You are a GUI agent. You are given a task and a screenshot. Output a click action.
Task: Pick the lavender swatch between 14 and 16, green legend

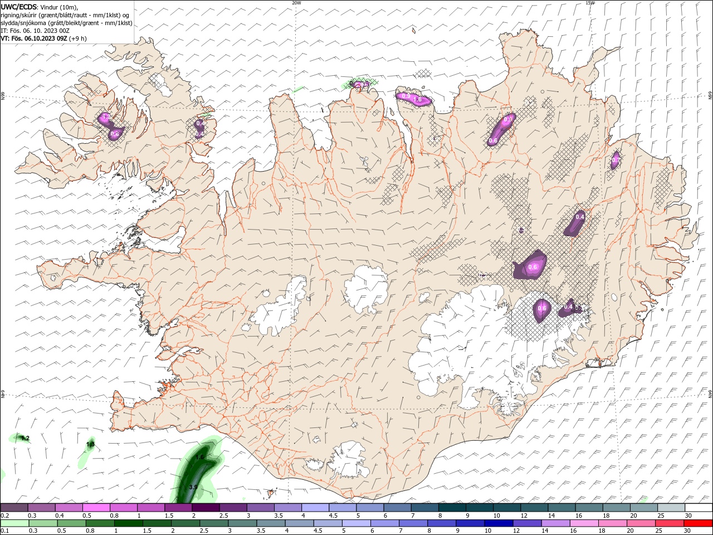point(555,523)
